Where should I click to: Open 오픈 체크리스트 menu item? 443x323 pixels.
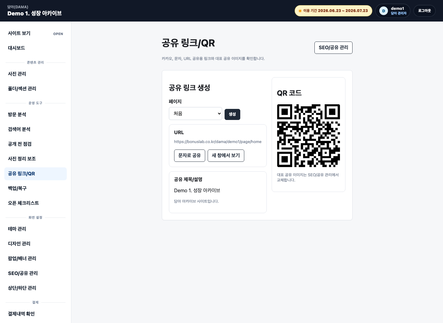pyautogui.click(x=35, y=203)
